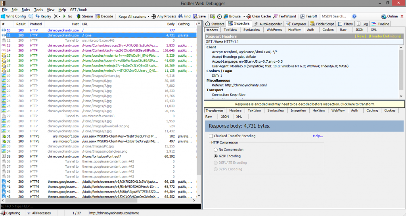Viewport: 406px width, 216px height.
Task: Click the timer clock icon
Action: pyautogui.click(x=219, y=16)
